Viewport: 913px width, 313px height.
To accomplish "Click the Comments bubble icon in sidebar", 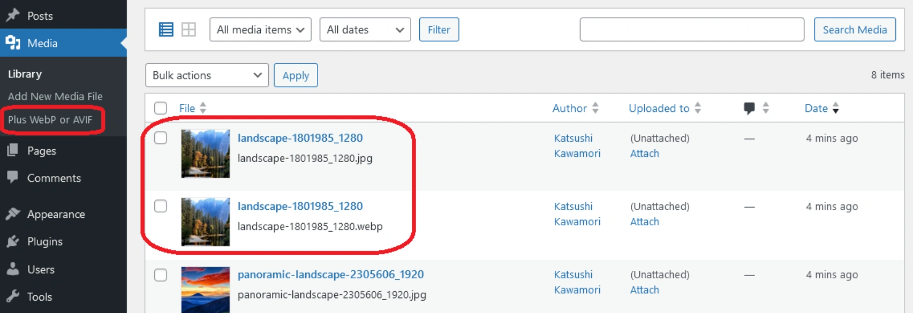I will (x=13, y=177).
